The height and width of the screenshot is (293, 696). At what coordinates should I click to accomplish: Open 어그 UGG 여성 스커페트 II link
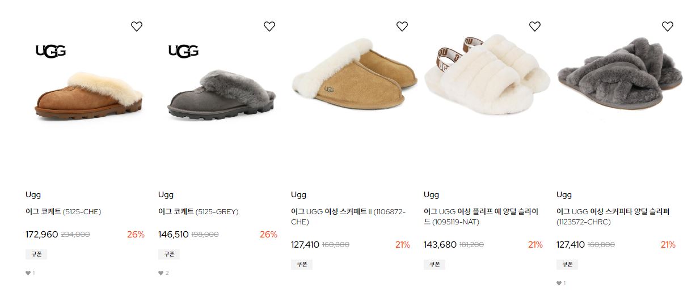[348, 217]
